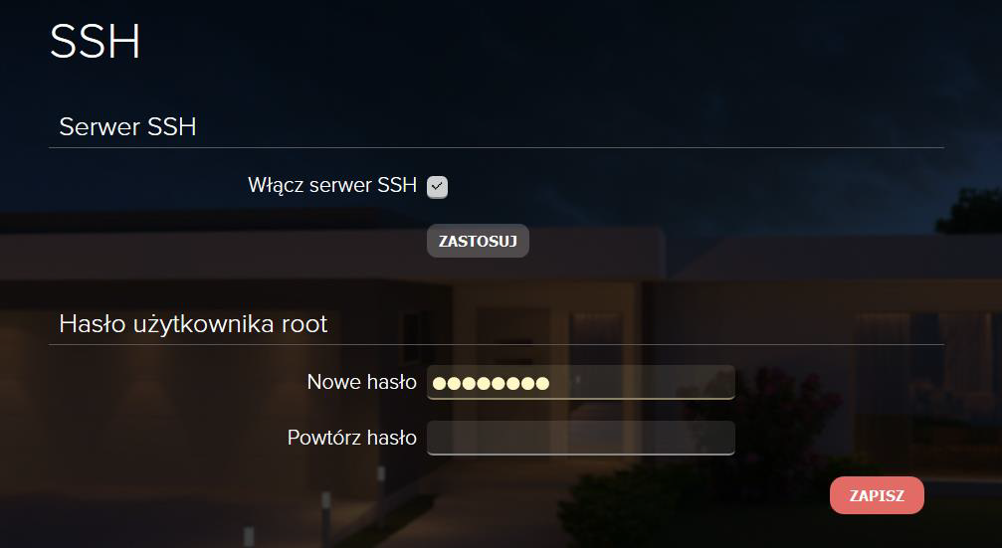Uncheck the Włącz serwer SSH checkbox

click(437, 187)
